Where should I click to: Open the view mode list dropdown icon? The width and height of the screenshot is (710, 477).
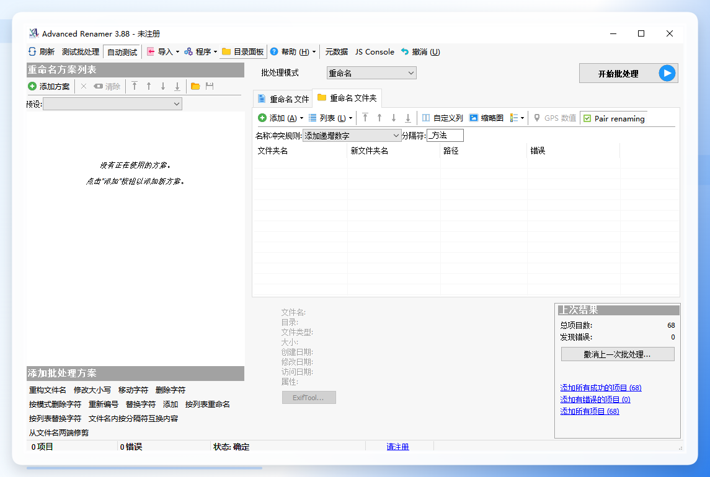[517, 118]
